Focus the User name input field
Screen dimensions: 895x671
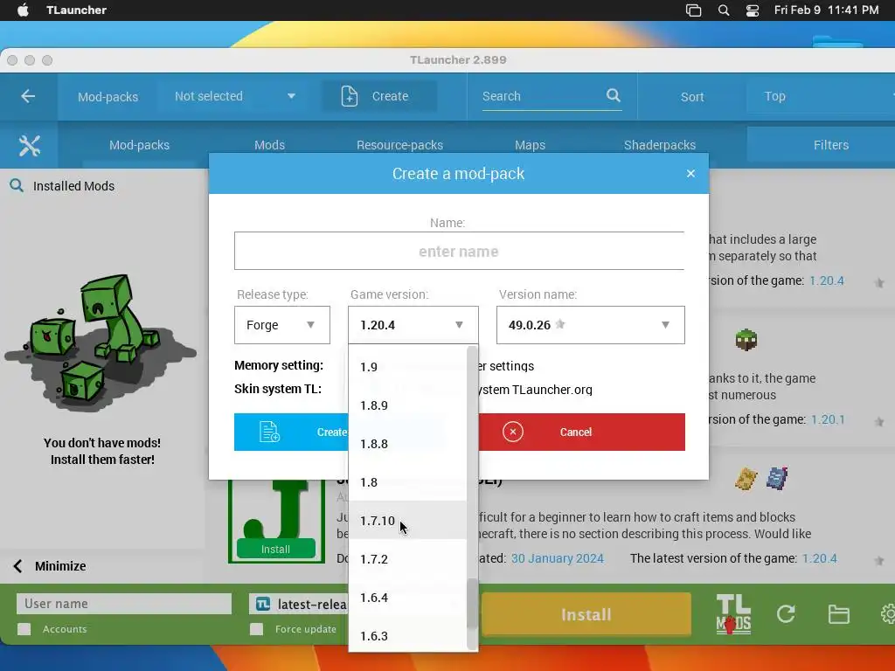click(124, 604)
